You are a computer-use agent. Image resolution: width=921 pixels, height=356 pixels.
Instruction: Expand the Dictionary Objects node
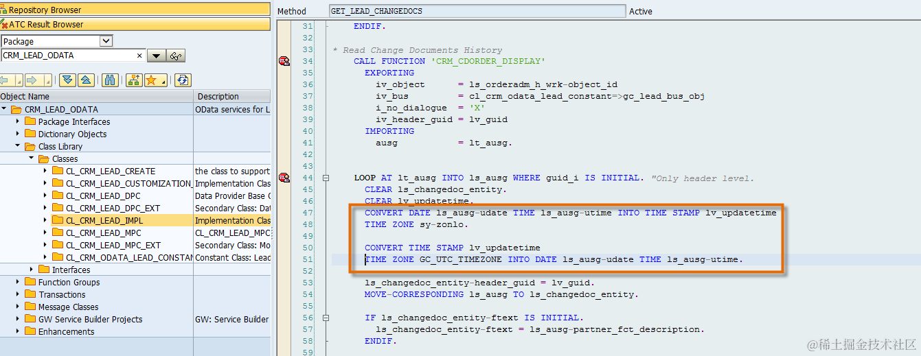[x=18, y=134]
